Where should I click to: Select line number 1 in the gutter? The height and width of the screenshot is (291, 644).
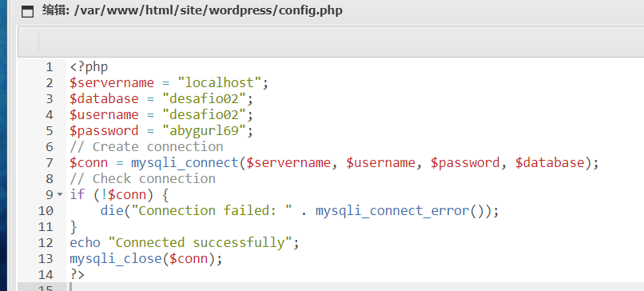[50, 67]
